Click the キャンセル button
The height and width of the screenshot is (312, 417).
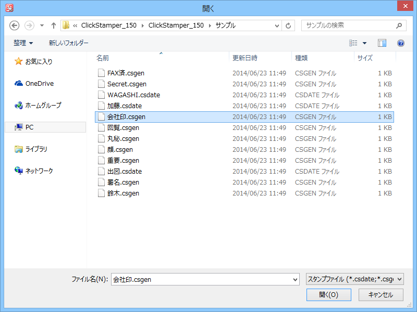point(381,295)
